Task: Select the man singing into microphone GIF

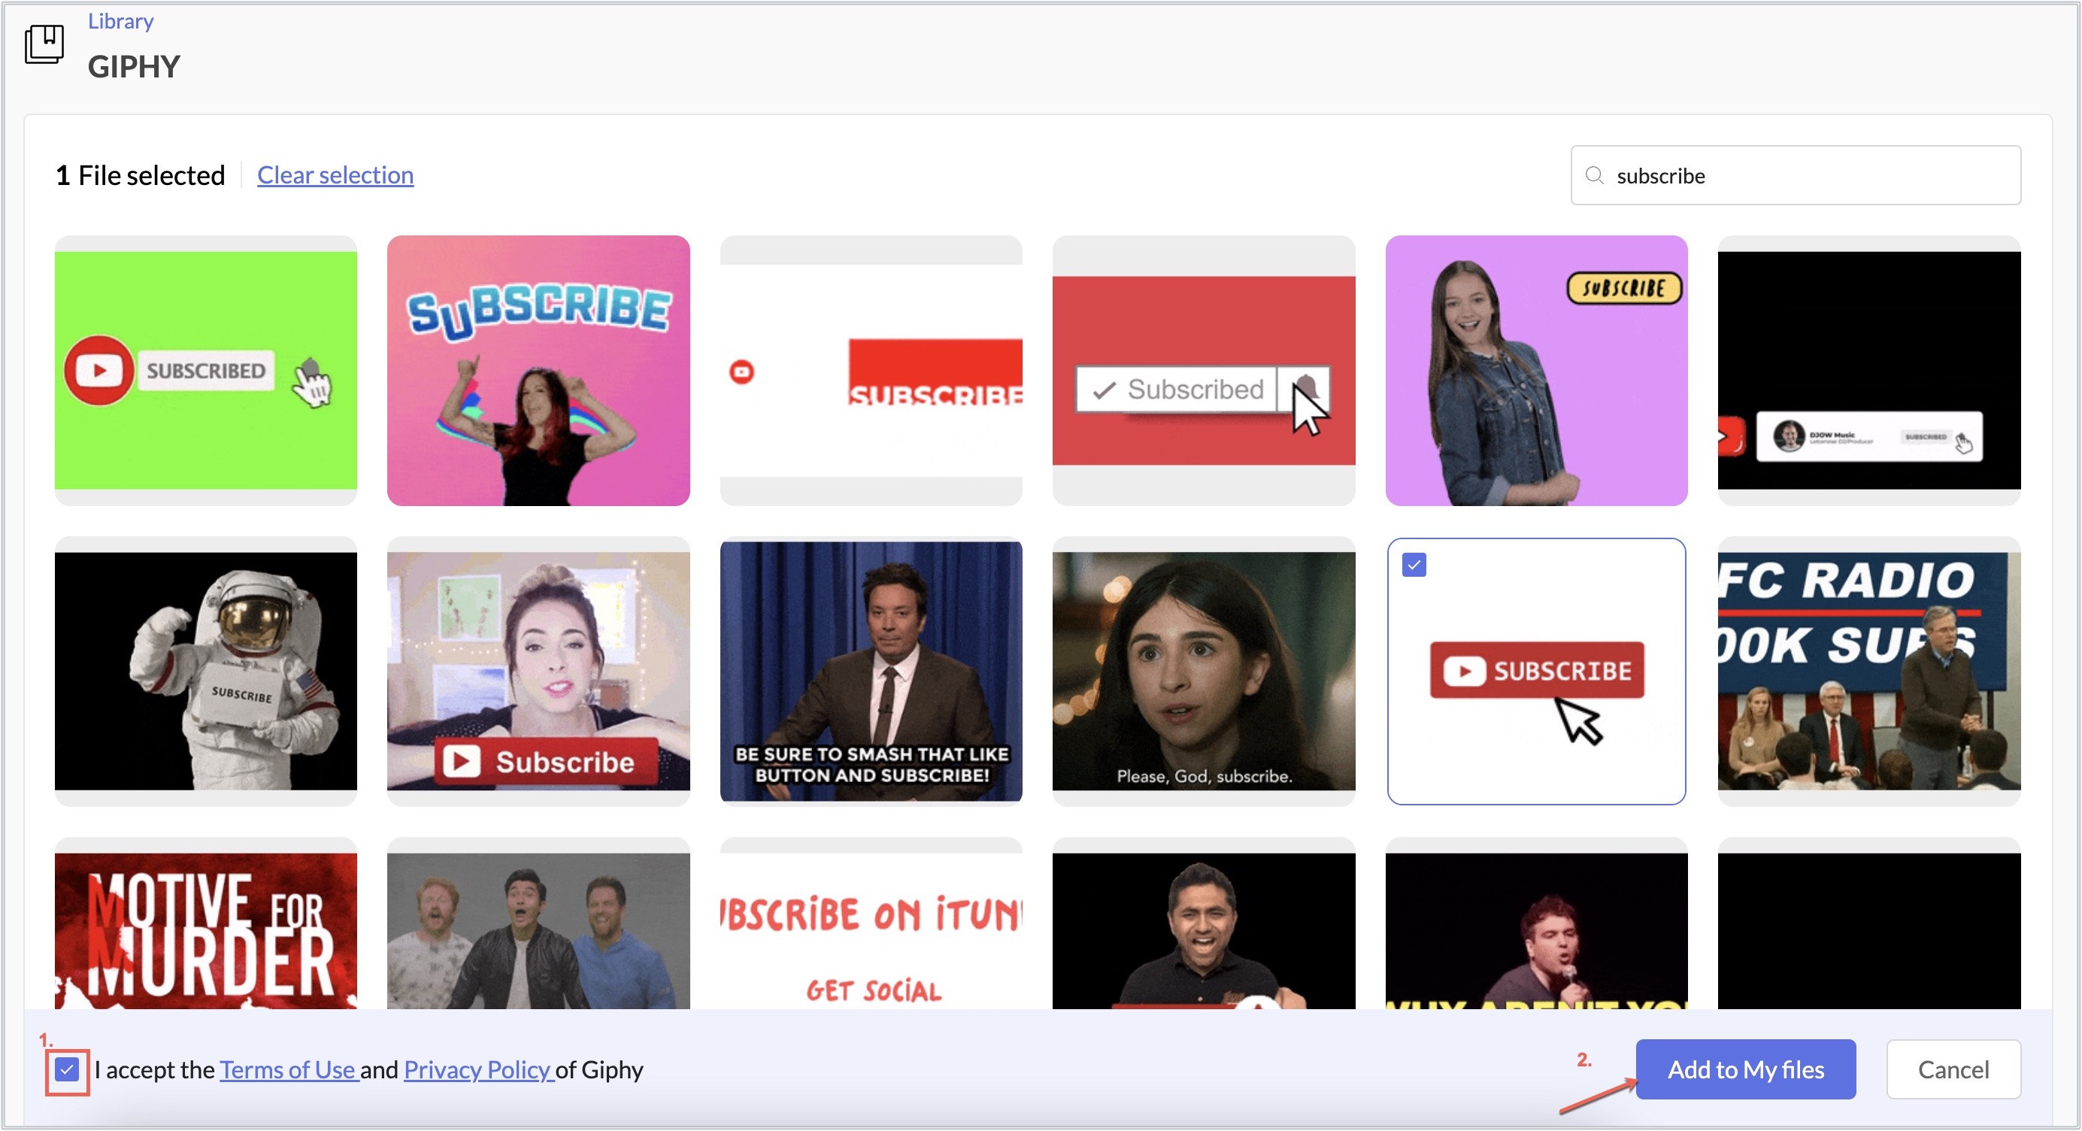Action: click(x=1536, y=923)
